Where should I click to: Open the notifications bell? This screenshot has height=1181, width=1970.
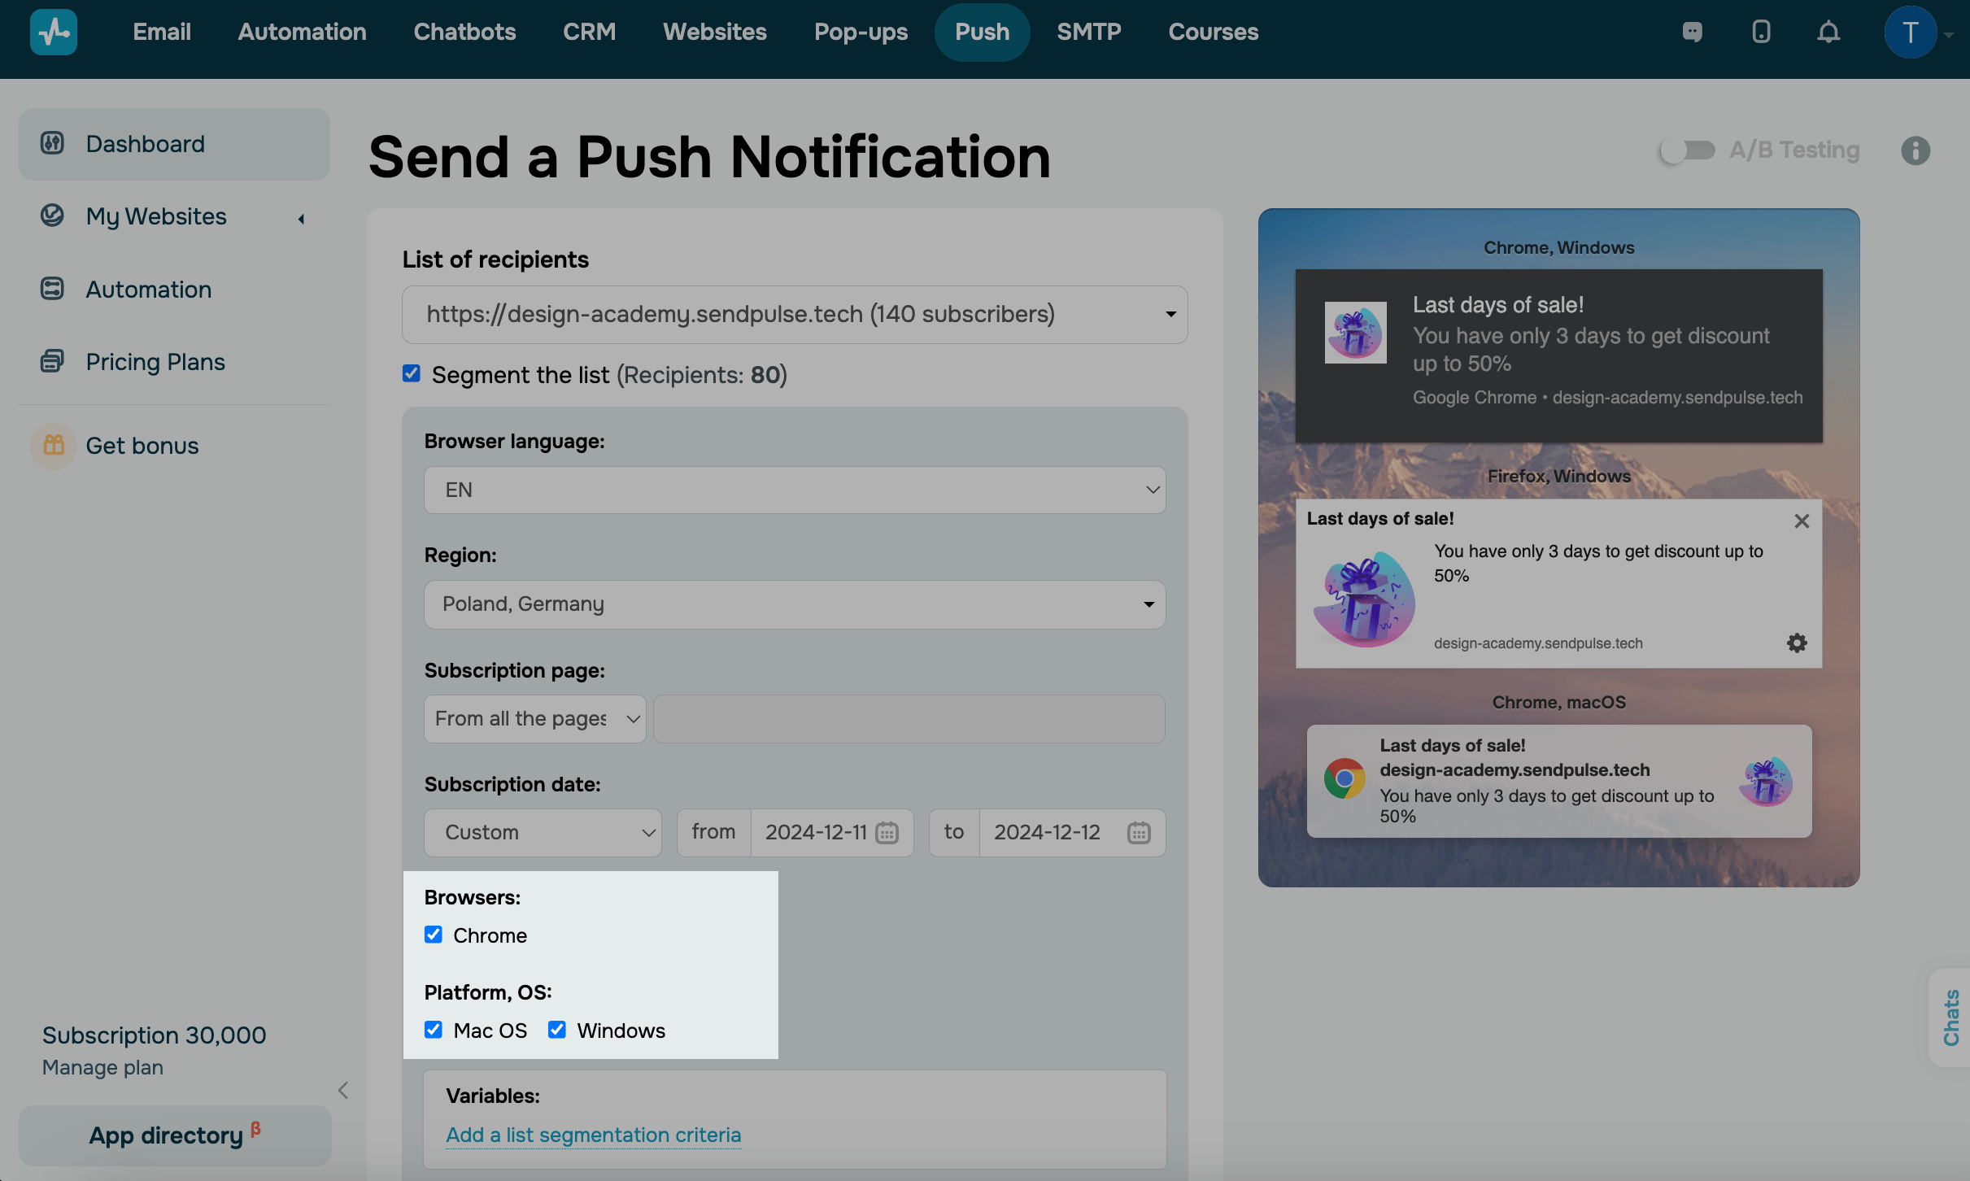[1828, 32]
